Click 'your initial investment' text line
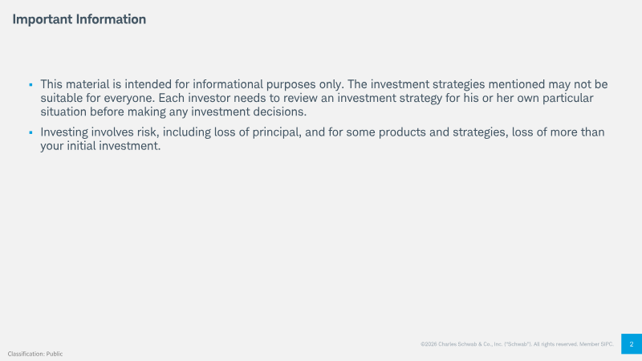 pyautogui.click(x=100, y=146)
